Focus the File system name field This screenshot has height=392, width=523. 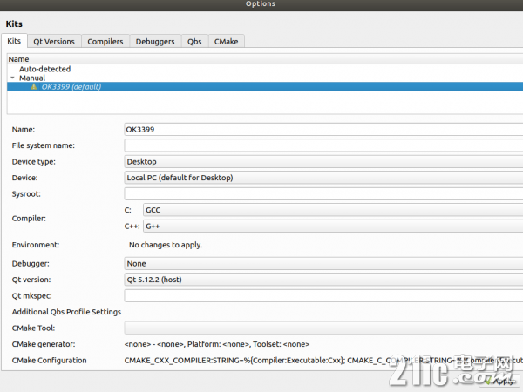click(x=323, y=145)
